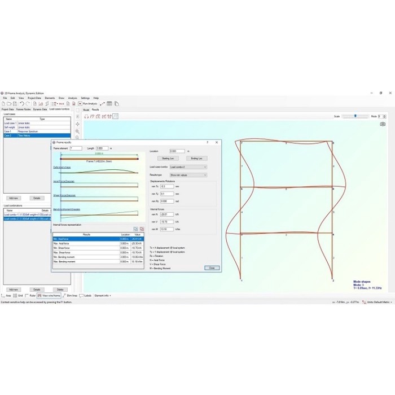Adjust the Scale slider handle
The image size is (395, 395).
[x=355, y=116]
